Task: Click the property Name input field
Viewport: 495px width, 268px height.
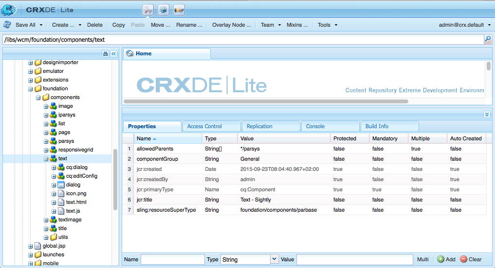Action: point(173,259)
